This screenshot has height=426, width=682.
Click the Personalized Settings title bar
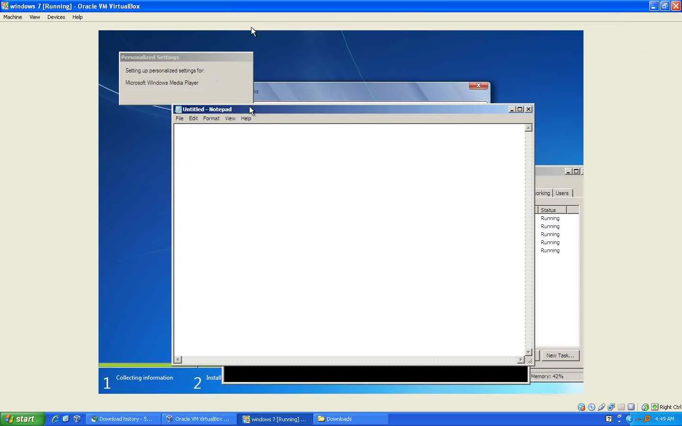186,57
